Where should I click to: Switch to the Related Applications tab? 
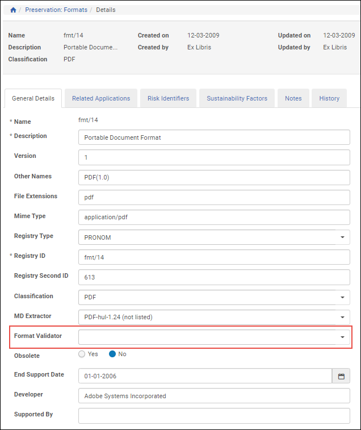pyautogui.click(x=101, y=98)
